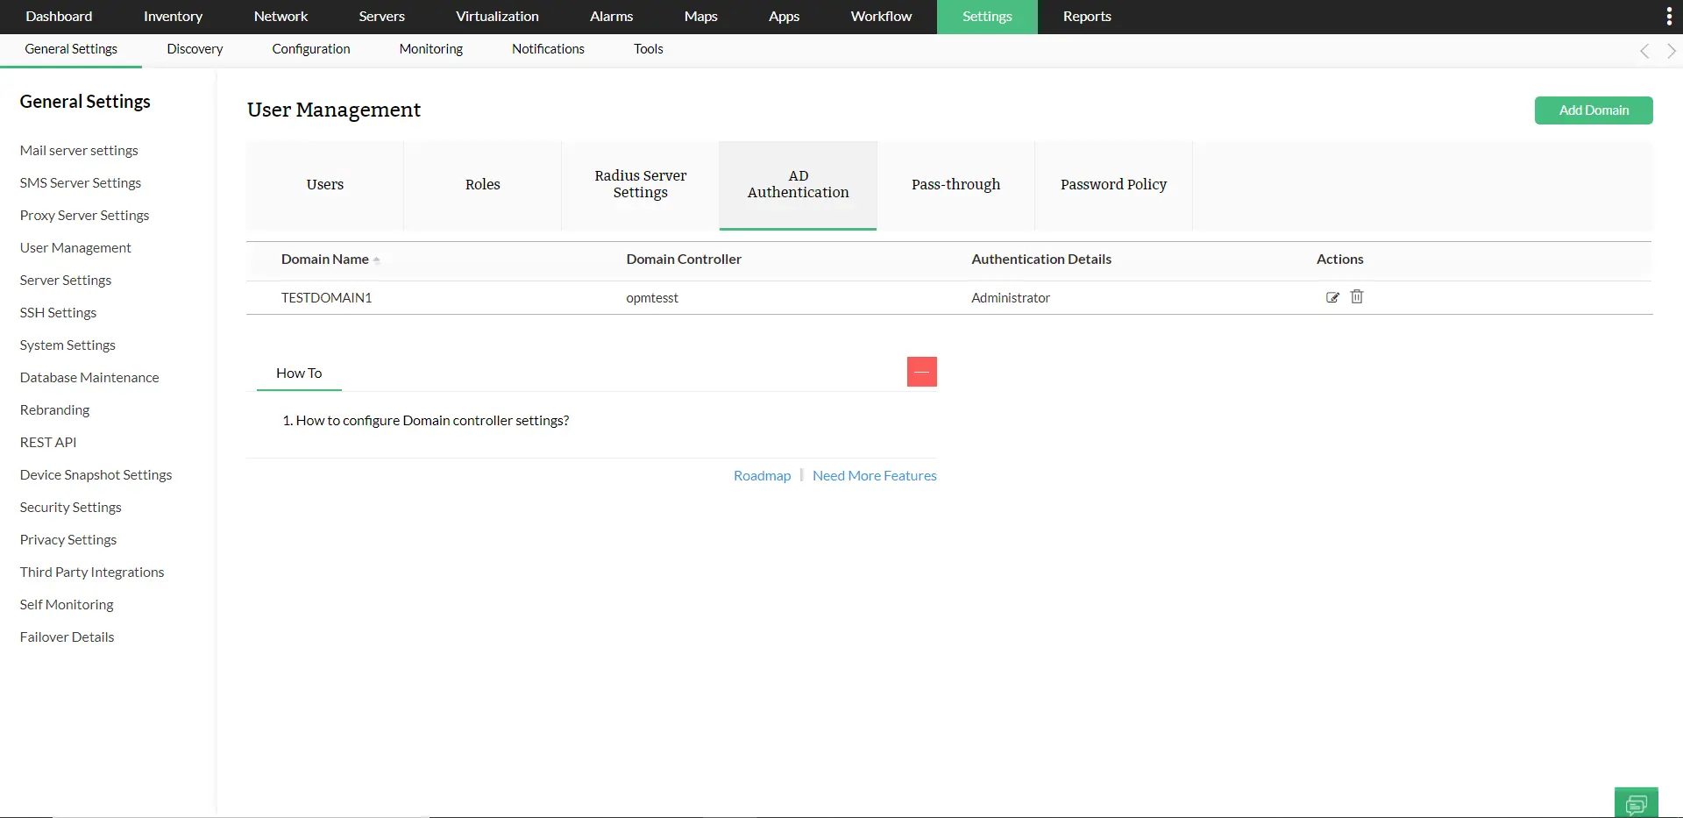Open the Alarms menu
The width and height of the screenshot is (1683, 818).
[611, 17]
